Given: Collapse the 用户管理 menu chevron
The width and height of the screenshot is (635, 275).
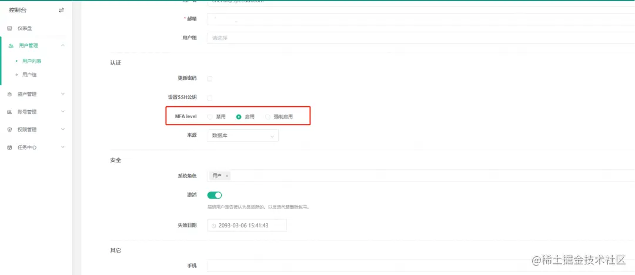Looking at the screenshot, I should (x=63, y=45).
